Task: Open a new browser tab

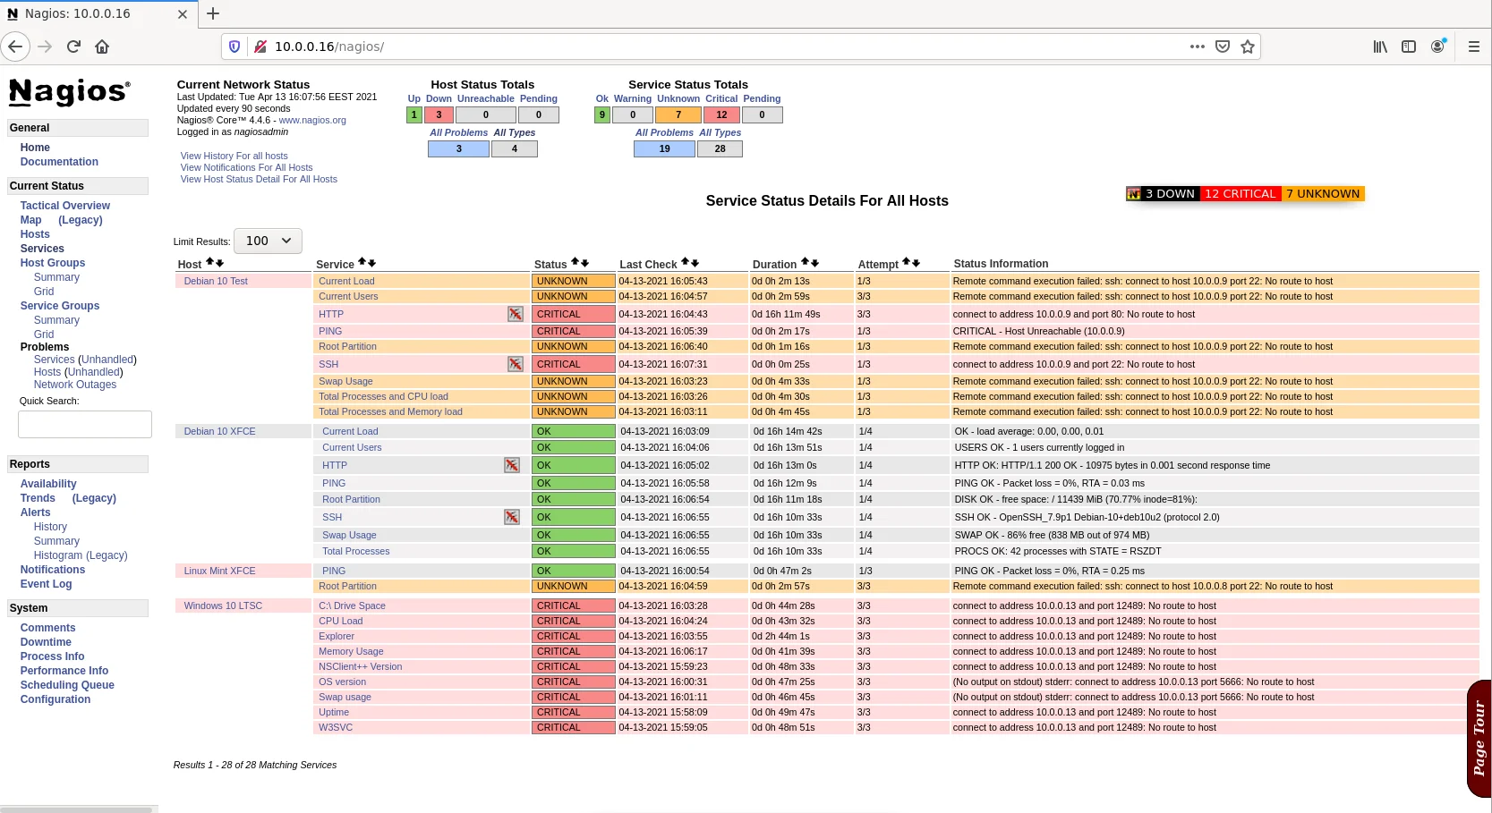Action: 213,13
